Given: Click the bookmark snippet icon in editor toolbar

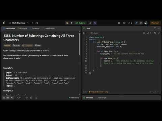Looking at the screenshot, I should click(x=147, y=33).
